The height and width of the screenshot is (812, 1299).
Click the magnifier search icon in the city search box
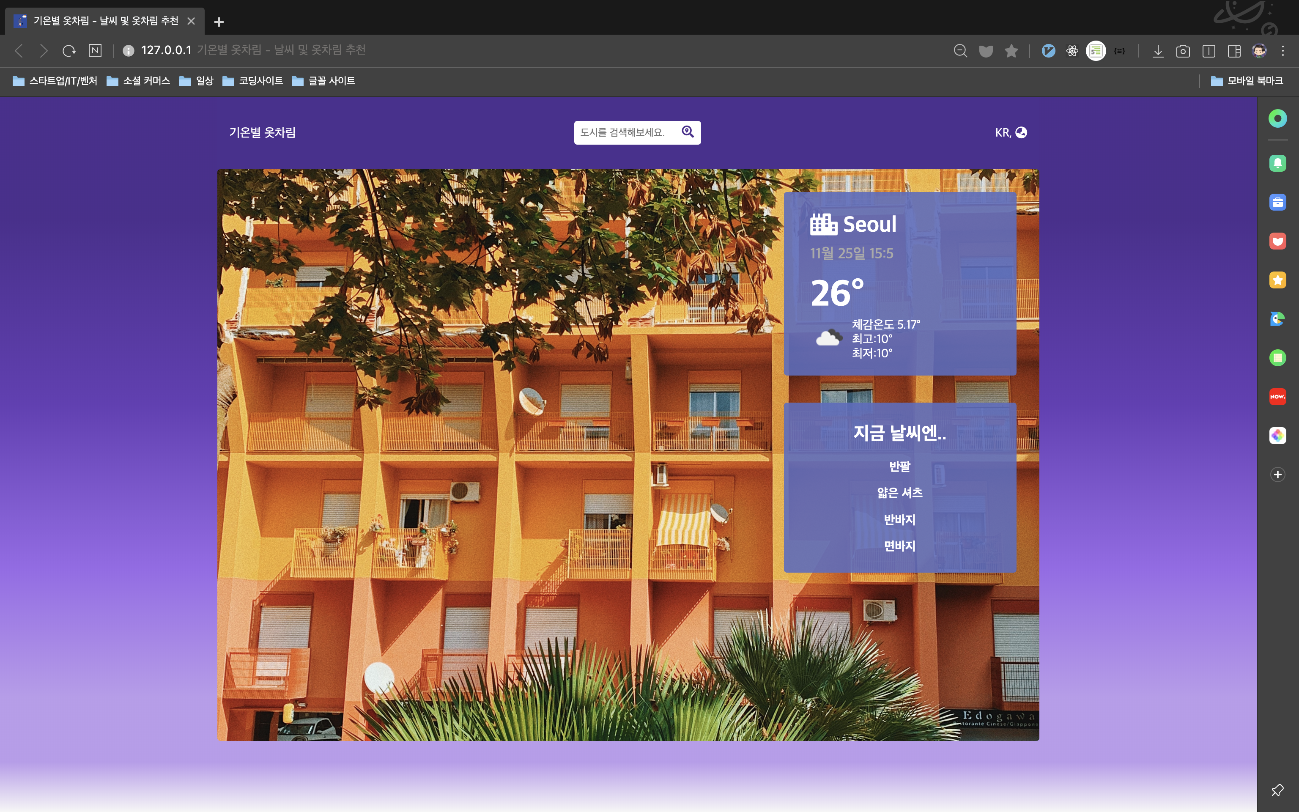[688, 132]
